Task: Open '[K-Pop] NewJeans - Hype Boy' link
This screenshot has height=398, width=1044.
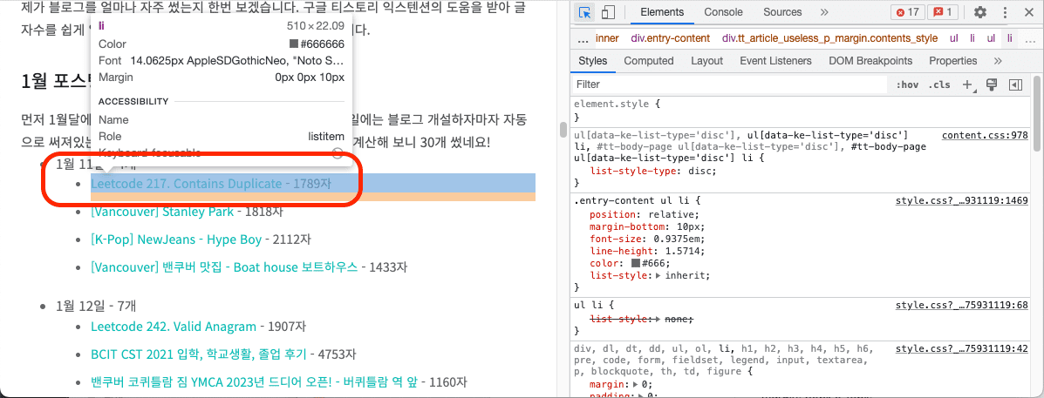Action: (x=176, y=239)
